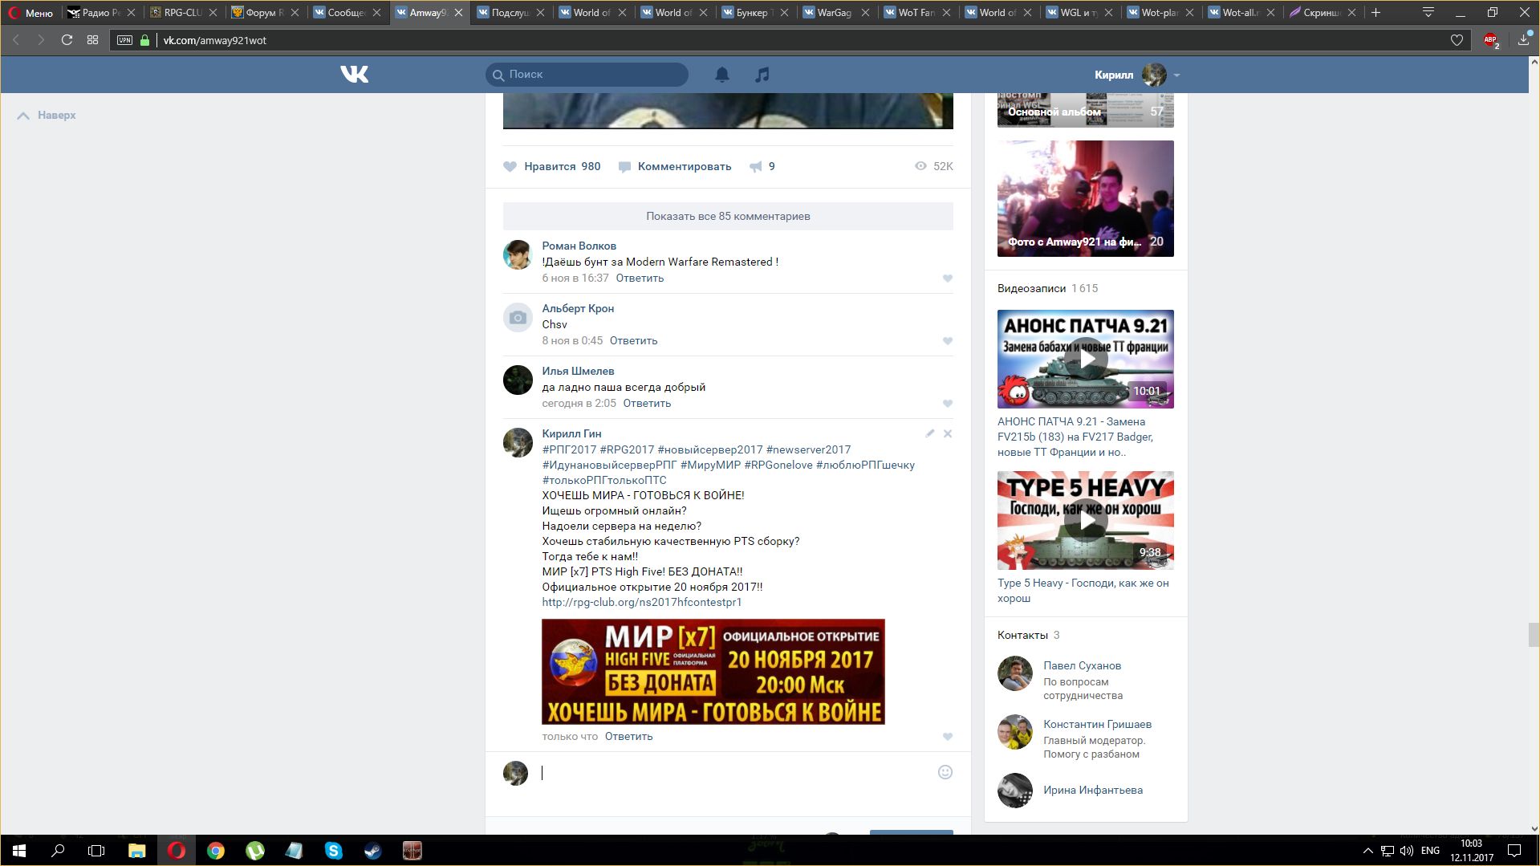Click the #РПГ2017 hashtag
This screenshot has height=866, width=1540.
click(x=569, y=450)
